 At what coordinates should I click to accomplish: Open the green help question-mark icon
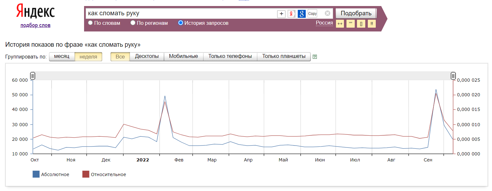(x=315, y=57)
